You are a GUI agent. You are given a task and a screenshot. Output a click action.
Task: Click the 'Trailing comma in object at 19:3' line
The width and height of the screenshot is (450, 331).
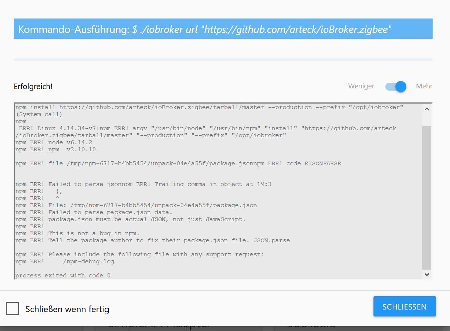click(143, 184)
